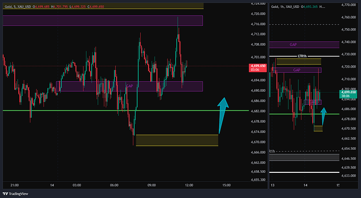Click the 4,690.000 price axis label

point(258,90)
